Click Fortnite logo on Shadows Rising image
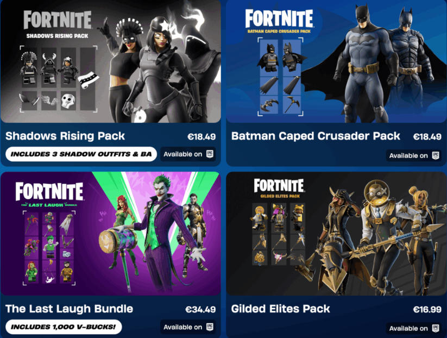The height and width of the screenshot is (338, 447). coord(57,20)
